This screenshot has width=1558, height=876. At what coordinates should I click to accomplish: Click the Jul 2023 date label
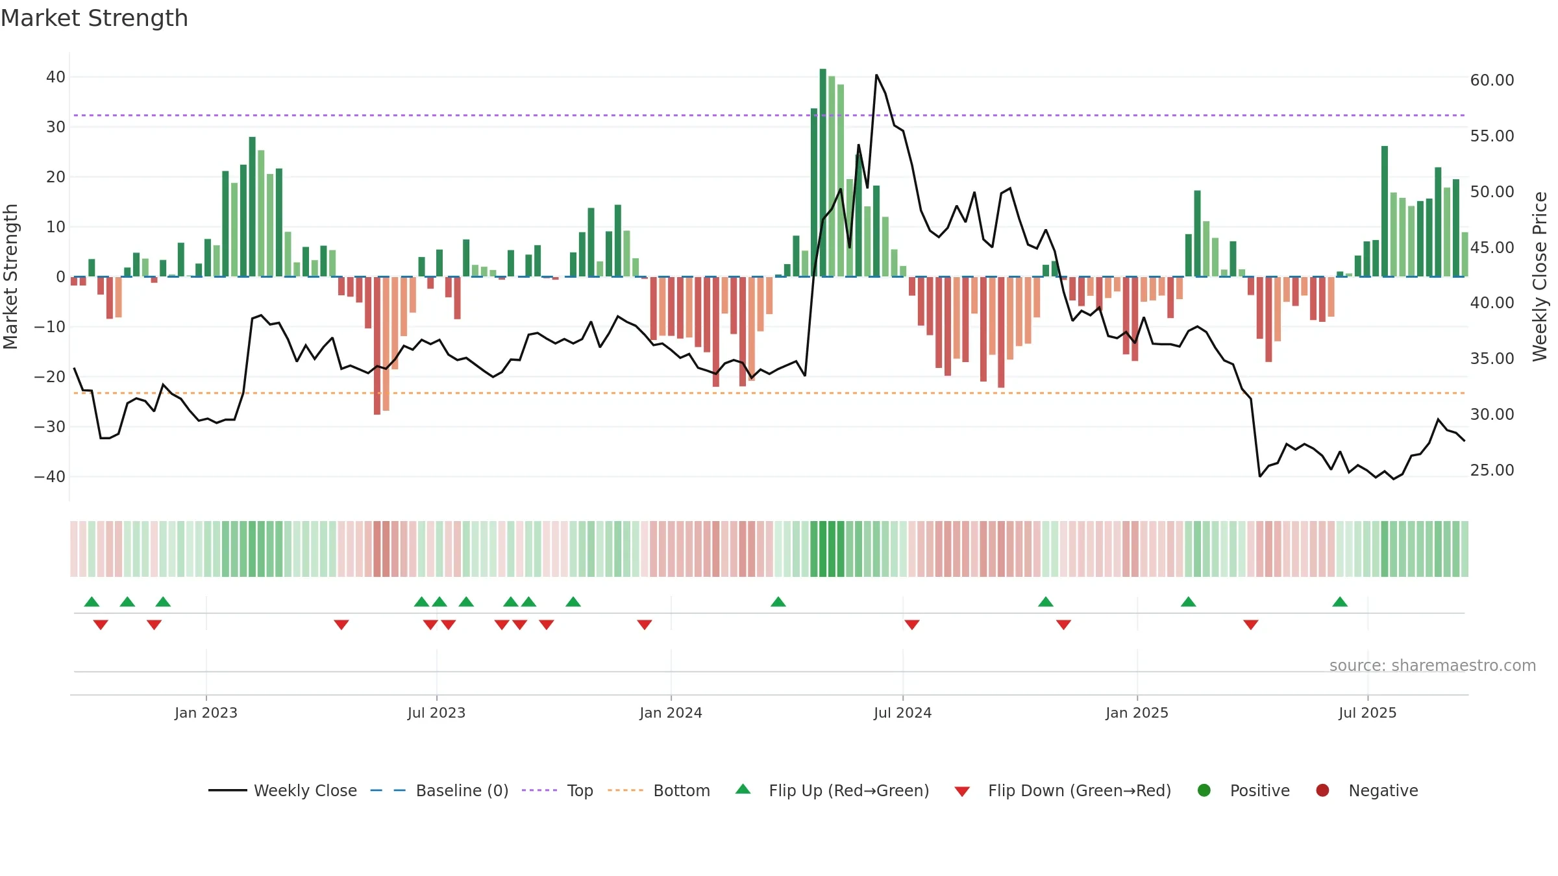point(436,712)
